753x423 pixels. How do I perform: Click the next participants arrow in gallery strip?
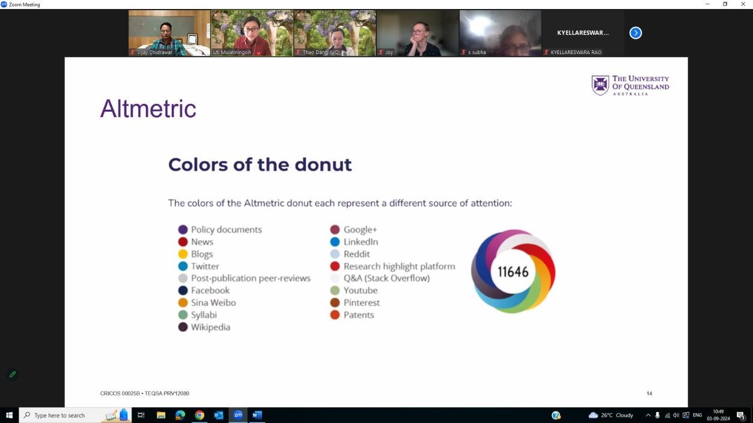(635, 33)
